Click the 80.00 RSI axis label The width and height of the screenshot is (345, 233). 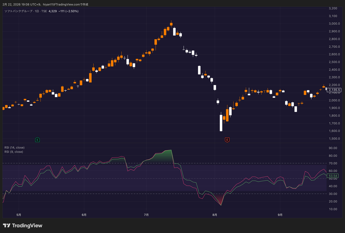(333, 156)
